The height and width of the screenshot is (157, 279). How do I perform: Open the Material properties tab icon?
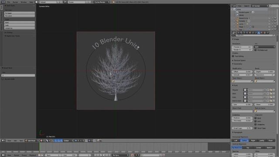pos(262,33)
